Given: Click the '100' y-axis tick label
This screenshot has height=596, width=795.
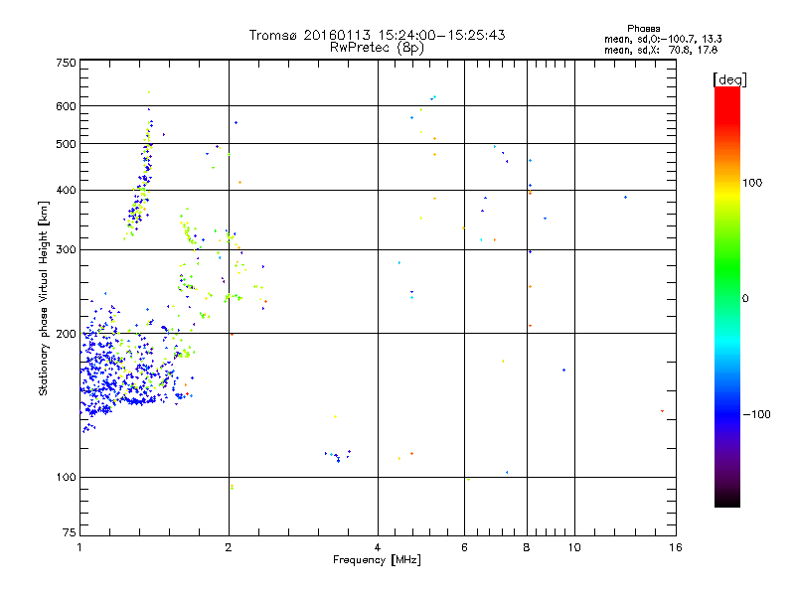Looking at the screenshot, I should pyautogui.click(x=66, y=478).
